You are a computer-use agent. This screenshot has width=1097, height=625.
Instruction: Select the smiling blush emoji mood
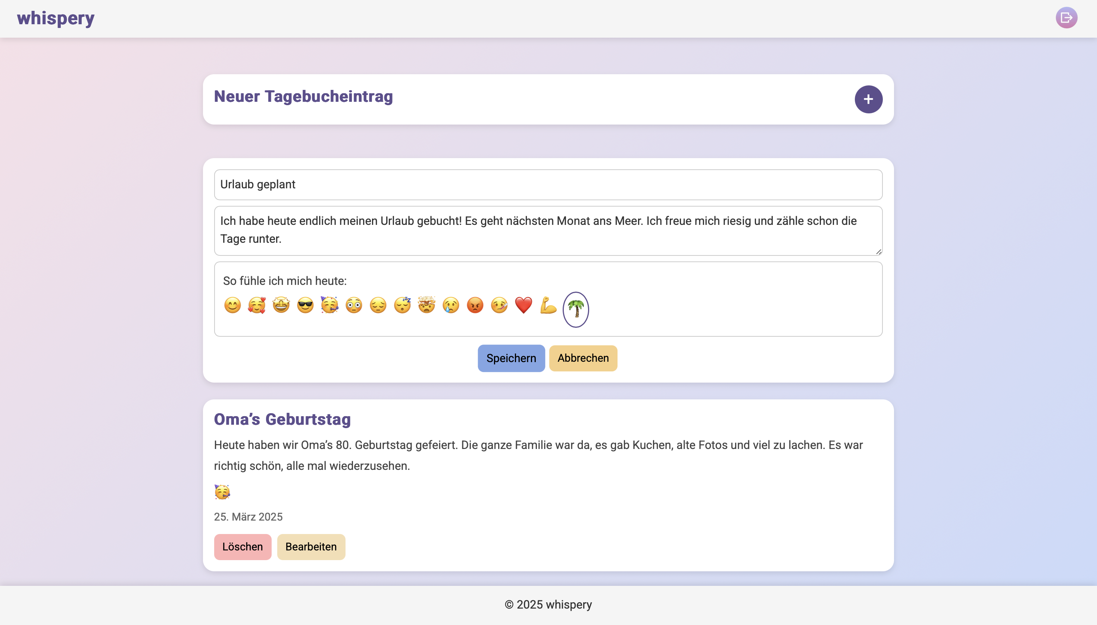(232, 305)
